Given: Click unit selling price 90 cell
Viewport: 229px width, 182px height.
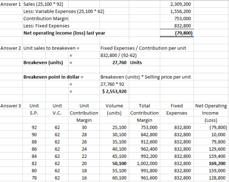Looking at the screenshot, I should (x=34, y=135).
